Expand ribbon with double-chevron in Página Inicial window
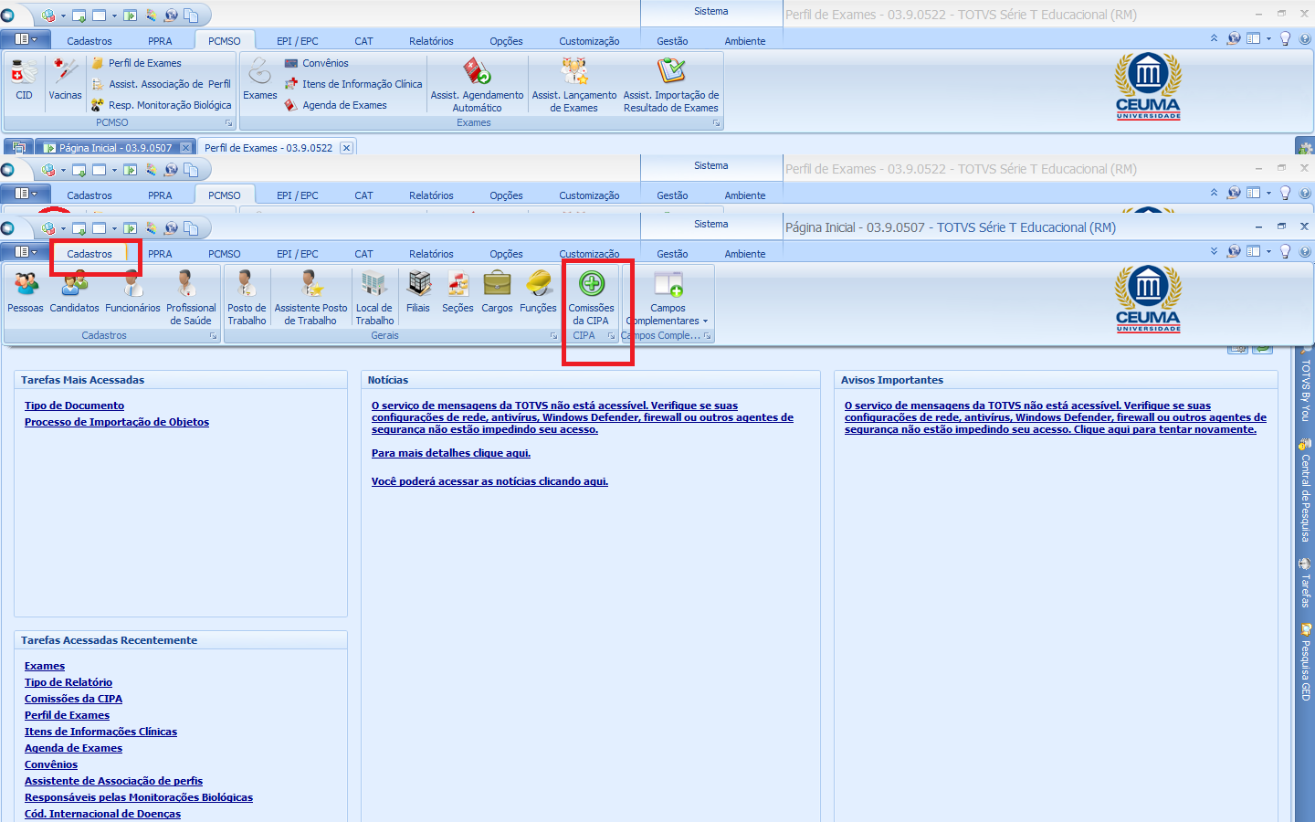Screen dimensions: 1315x822 1214,251
